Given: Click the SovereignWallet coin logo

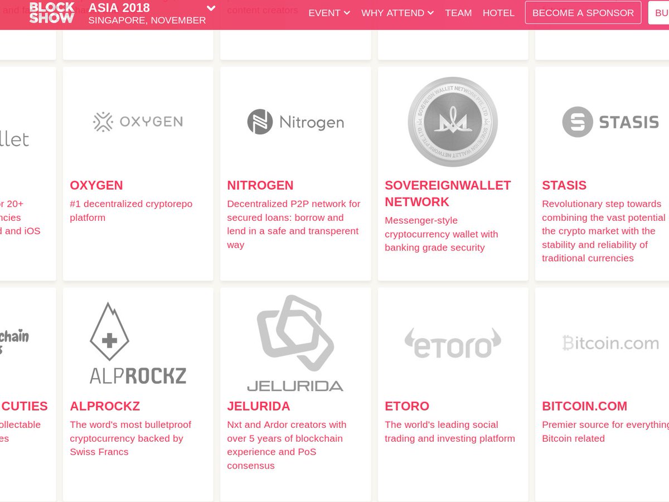Looking at the screenshot, I should [453, 122].
